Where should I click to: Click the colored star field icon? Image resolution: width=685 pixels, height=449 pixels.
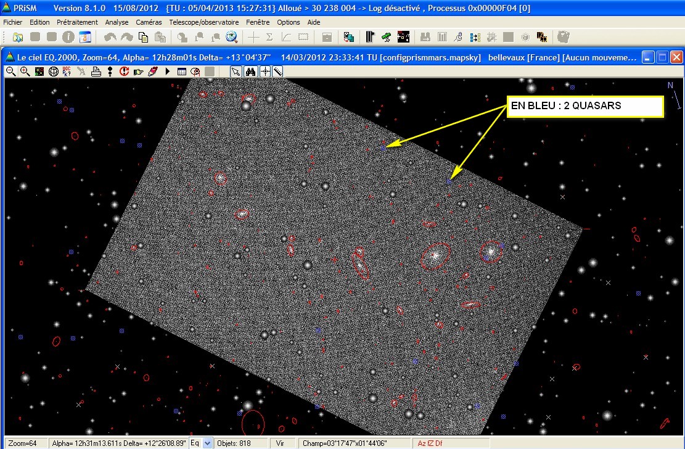tap(39, 72)
